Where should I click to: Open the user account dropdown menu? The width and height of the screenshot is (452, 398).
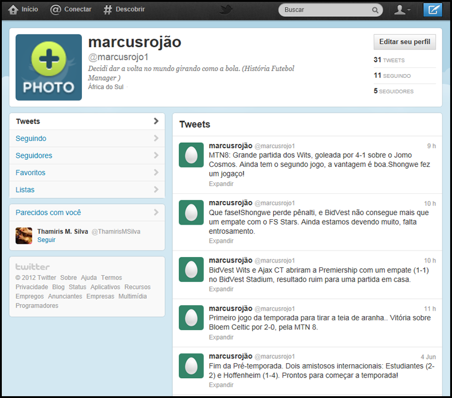point(402,10)
